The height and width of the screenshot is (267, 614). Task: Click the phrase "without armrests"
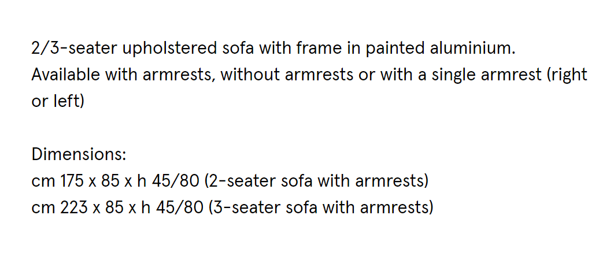[287, 75]
